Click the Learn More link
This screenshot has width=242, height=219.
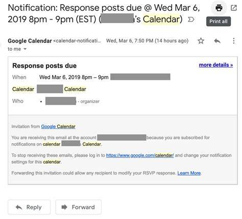point(189,173)
